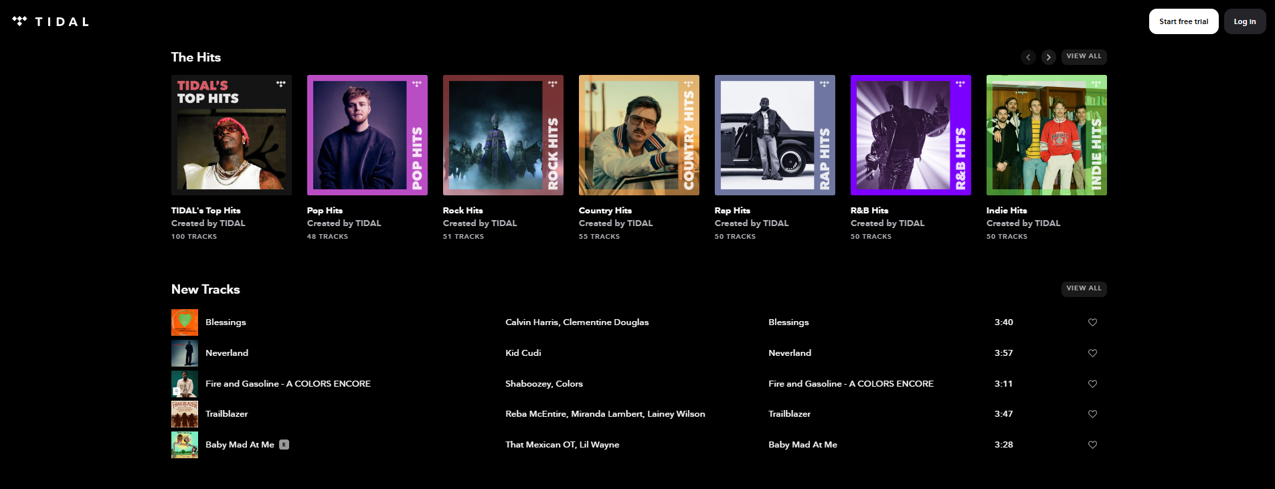The width and height of the screenshot is (1275, 489).
Task: Click the New Tracks section heading
Action: [x=205, y=290]
